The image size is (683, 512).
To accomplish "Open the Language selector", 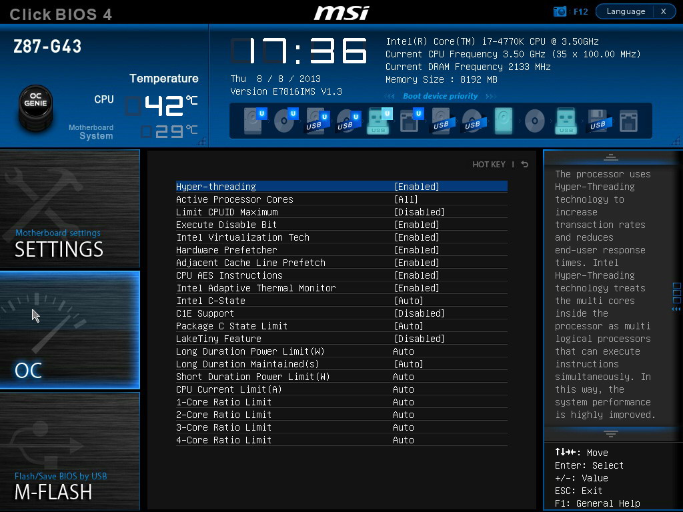I will [626, 11].
